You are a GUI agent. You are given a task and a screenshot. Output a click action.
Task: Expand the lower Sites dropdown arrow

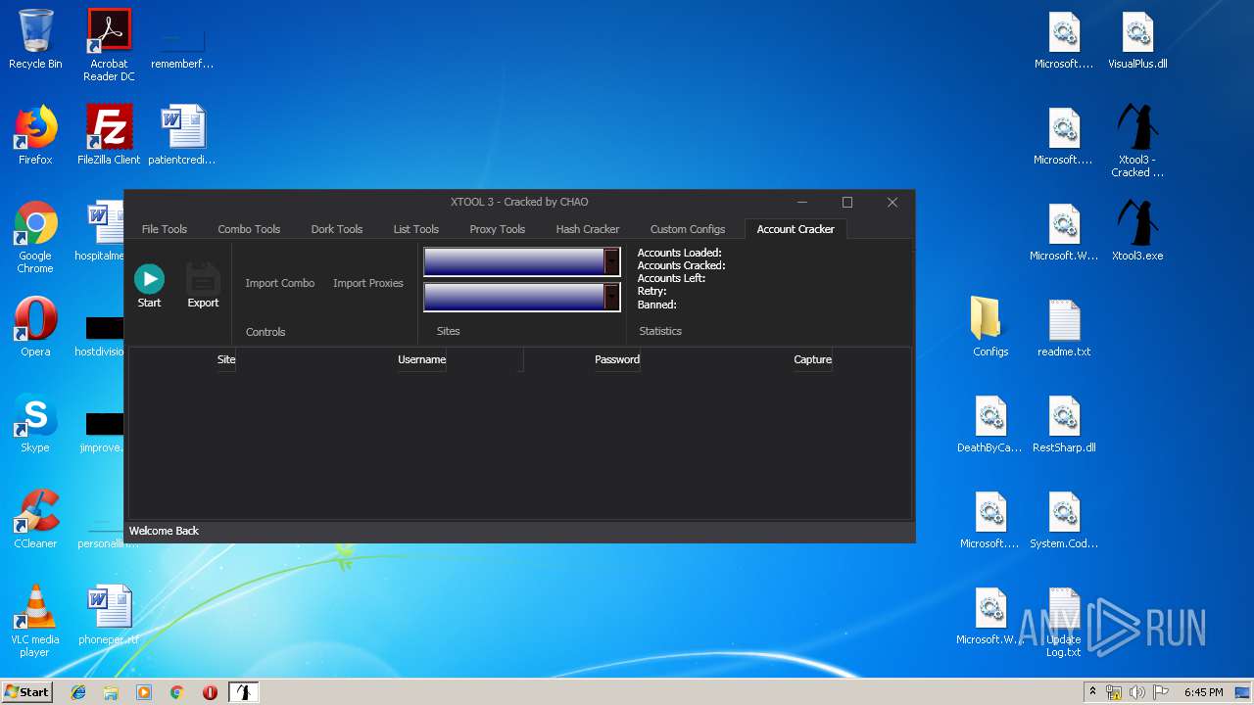coord(611,297)
